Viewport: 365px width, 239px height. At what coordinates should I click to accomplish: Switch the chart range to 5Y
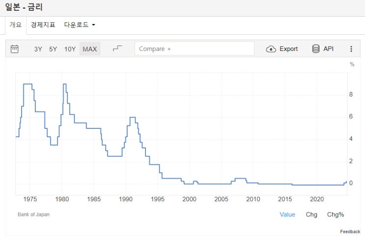[x=53, y=49]
